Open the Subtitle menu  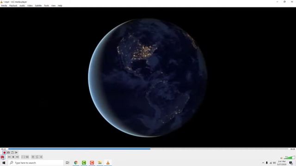click(38, 6)
